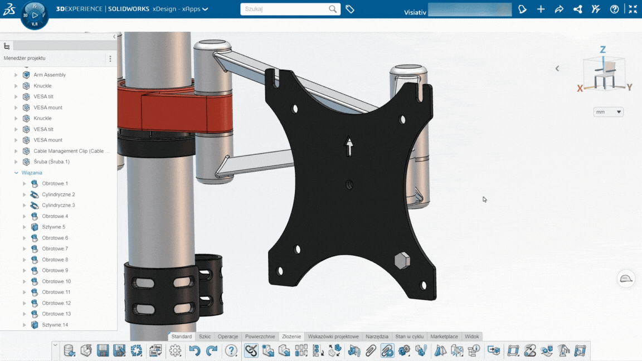The width and height of the screenshot is (642, 361).
Task: Collapse the left panel using the top chevron
Action: point(114,37)
